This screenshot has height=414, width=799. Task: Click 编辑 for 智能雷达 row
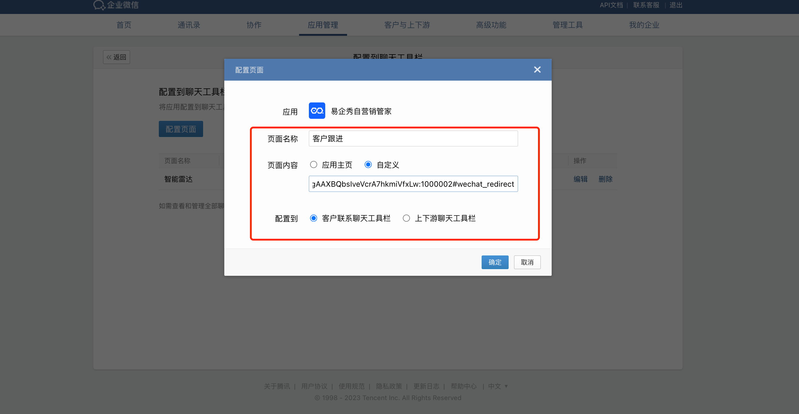580,179
